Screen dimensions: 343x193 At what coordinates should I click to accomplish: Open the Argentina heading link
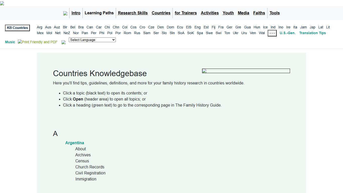pyautogui.click(x=75, y=143)
